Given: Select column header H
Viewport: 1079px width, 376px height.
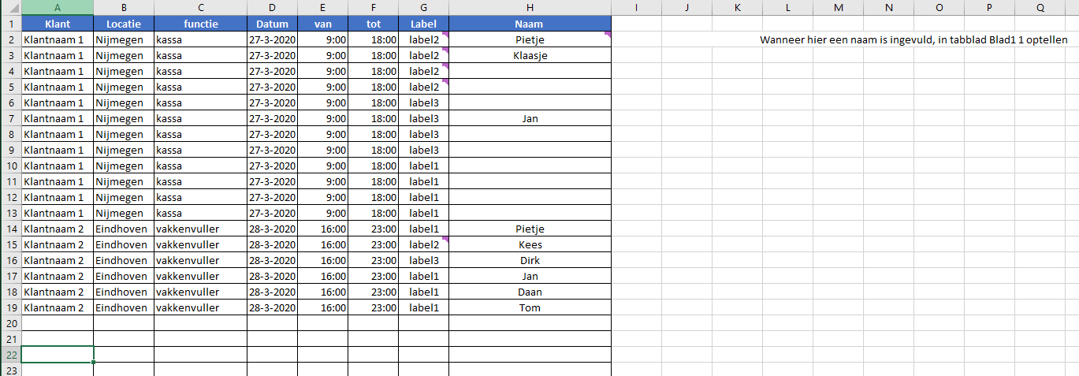Looking at the screenshot, I should 530,8.
